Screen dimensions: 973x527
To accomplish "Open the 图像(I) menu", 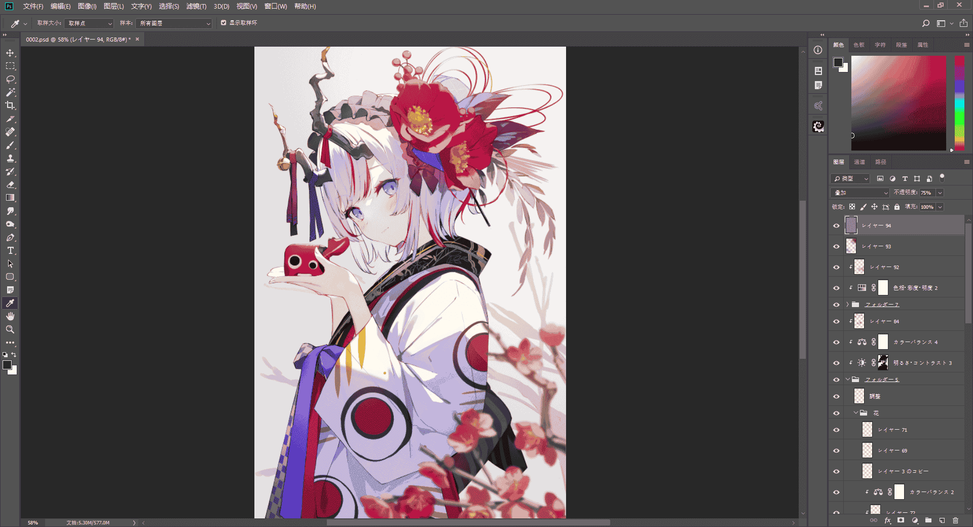I will (x=87, y=6).
